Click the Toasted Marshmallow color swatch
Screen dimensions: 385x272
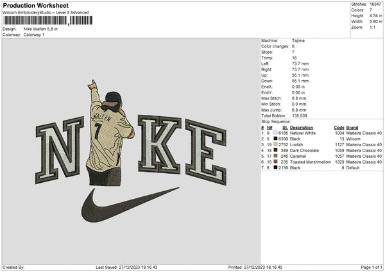[275, 162]
